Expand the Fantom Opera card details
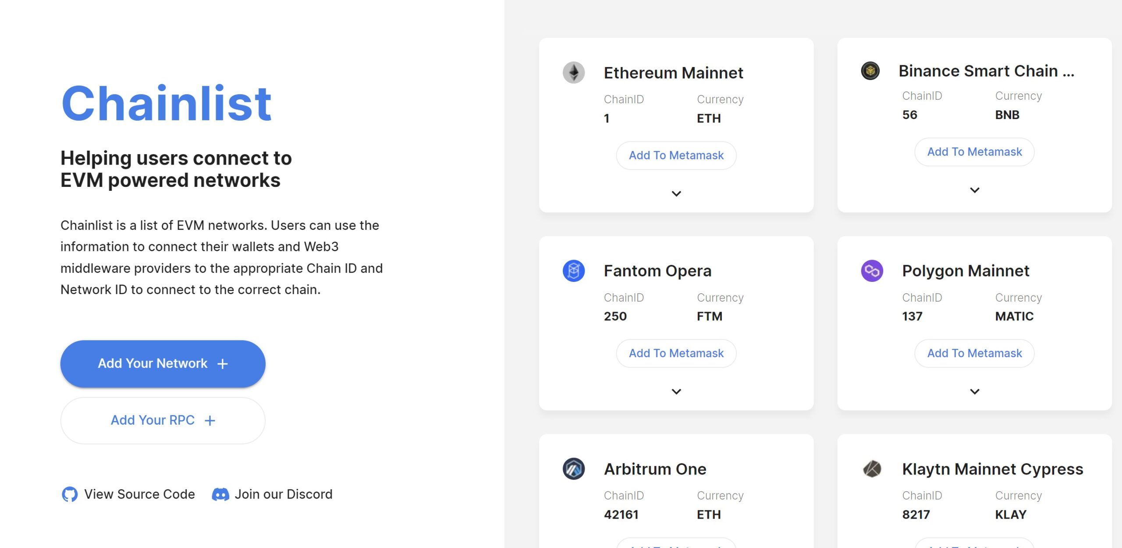Screen dimensions: 1122x548 676,391
